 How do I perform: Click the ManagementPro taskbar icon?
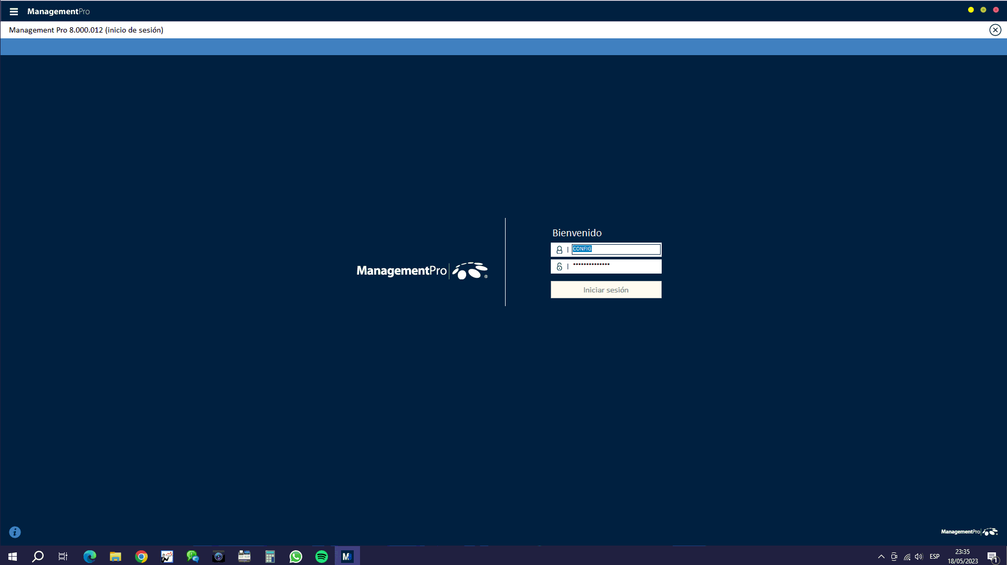(x=347, y=557)
